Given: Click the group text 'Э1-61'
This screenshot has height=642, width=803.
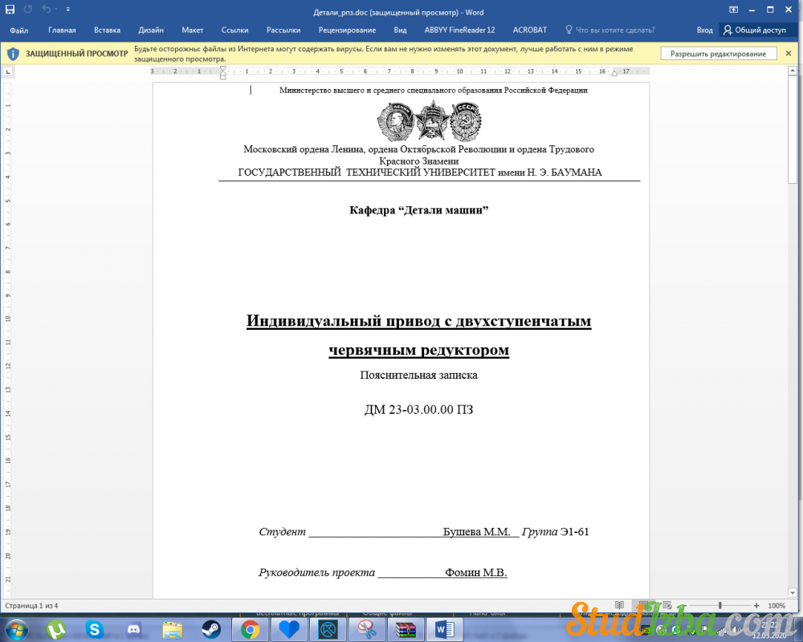Looking at the screenshot, I should pos(575,532).
